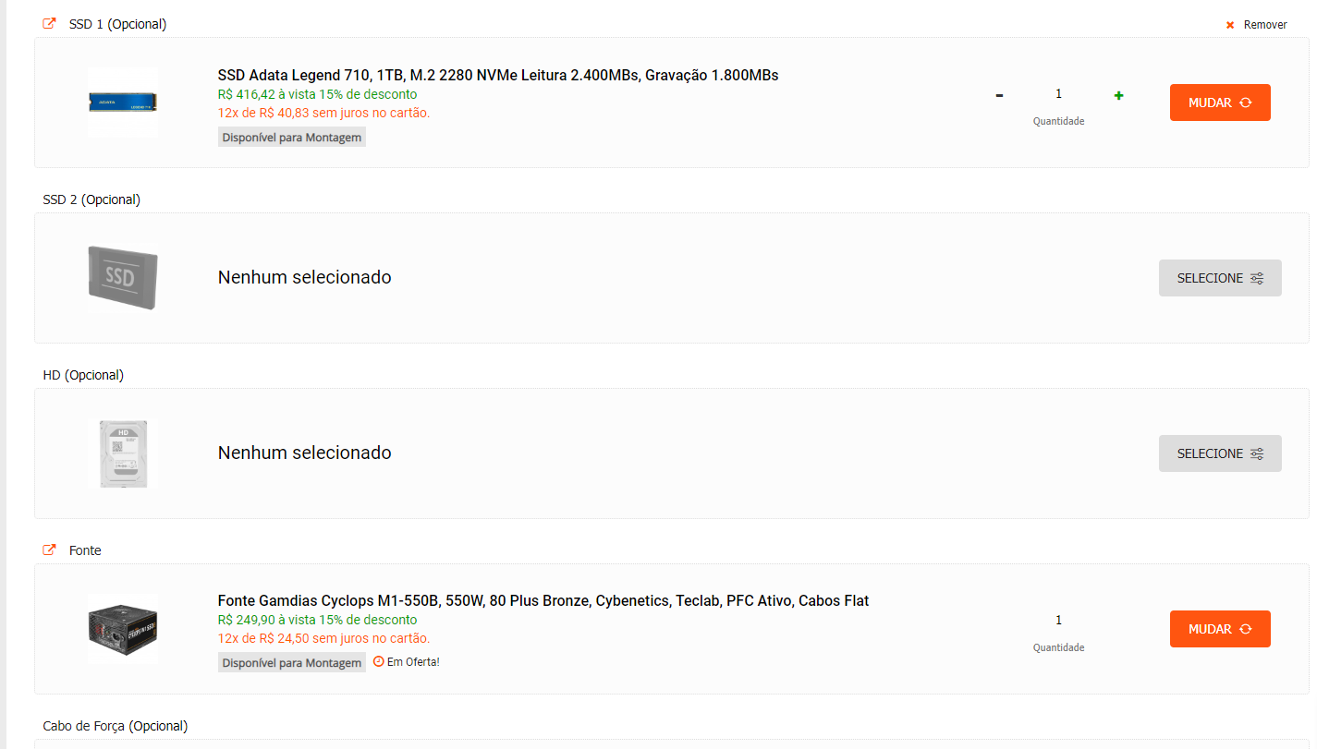This screenshot has width=1317, height=749.
Task: Click Remover link for SSD 1
Action: [1265, 25]
